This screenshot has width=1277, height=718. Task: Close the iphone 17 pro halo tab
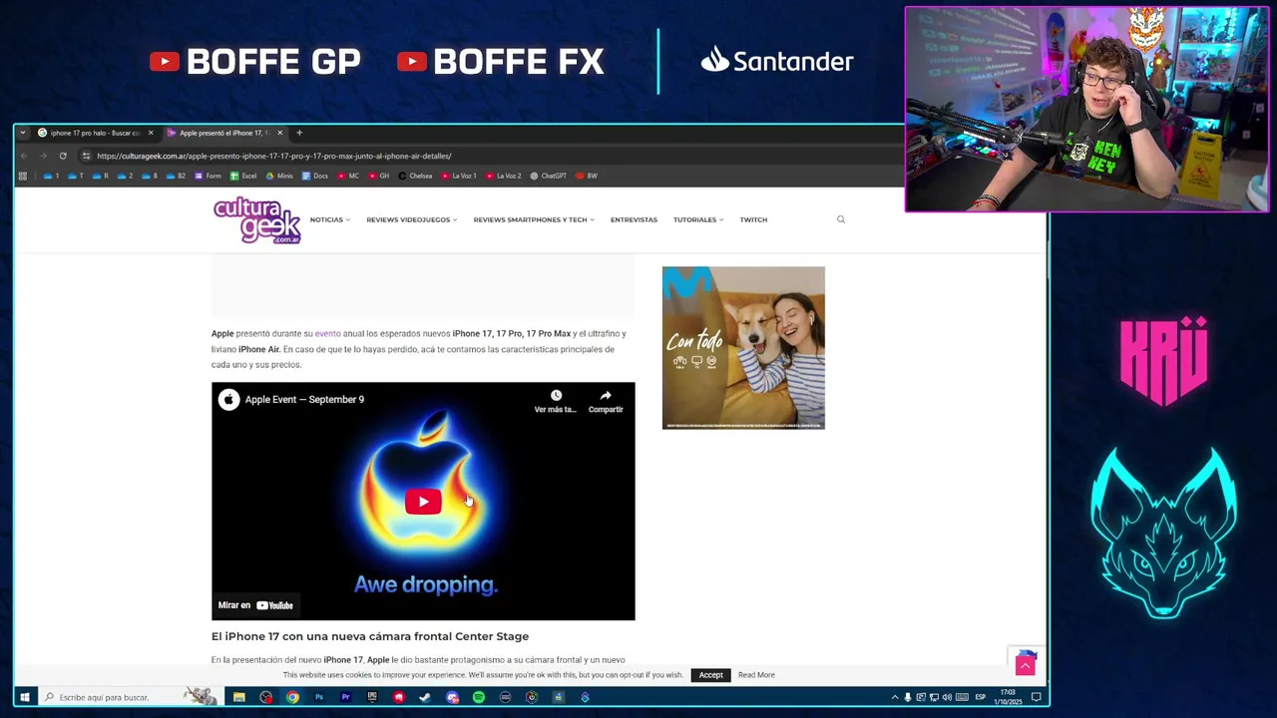pyautogui.click(x=151, y=133)
